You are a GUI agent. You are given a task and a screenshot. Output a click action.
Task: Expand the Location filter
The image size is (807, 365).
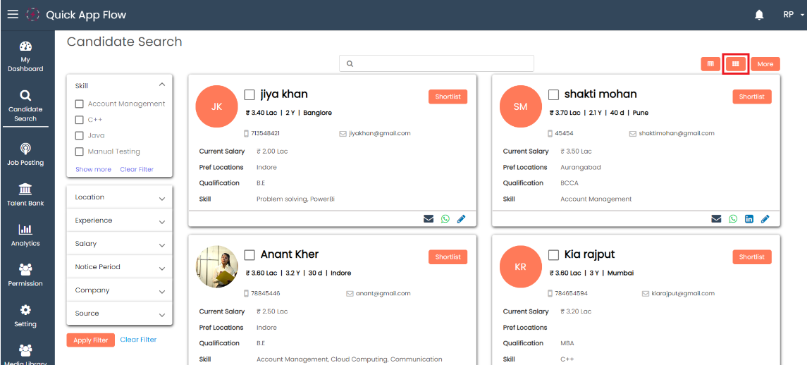point(119,198)
